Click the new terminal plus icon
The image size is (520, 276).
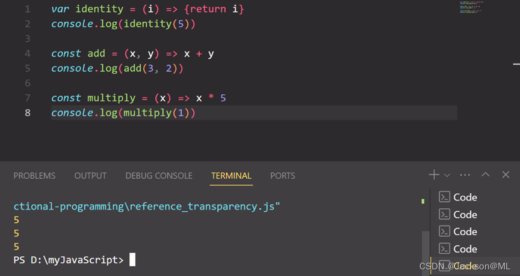click(433, 175)
